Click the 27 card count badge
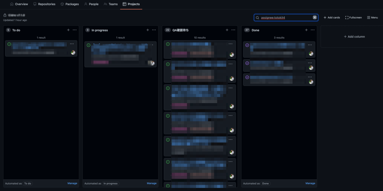This screenshot has width=383, height=191. click(x=247, y=30)
